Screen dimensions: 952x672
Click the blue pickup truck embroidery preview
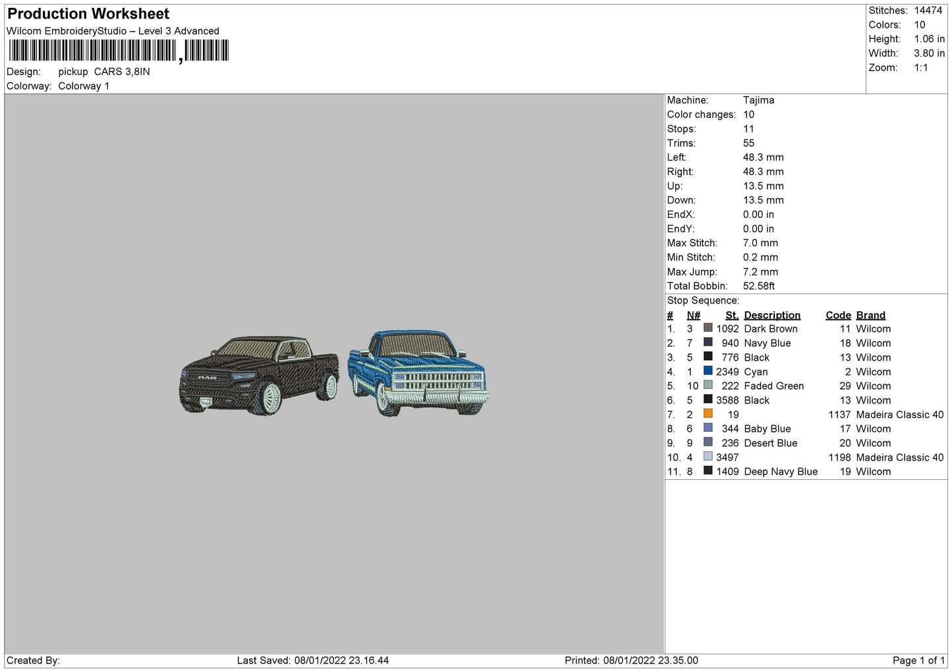(x=418, y=373)
